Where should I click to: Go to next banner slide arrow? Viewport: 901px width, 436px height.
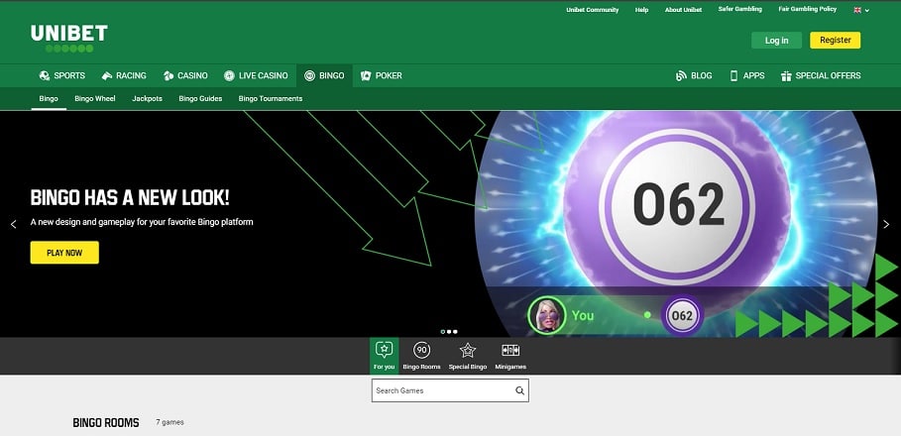(x=886, y=224)
